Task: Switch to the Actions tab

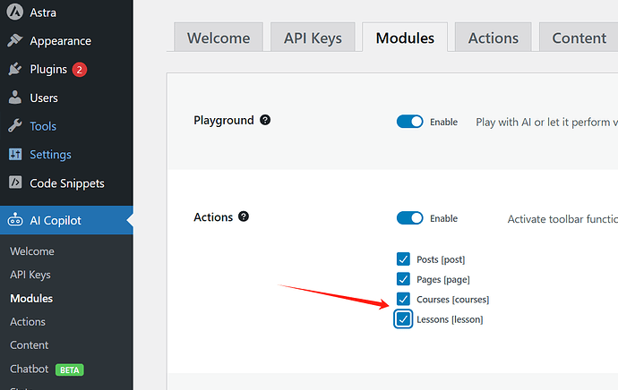Action: pos(494,38)
